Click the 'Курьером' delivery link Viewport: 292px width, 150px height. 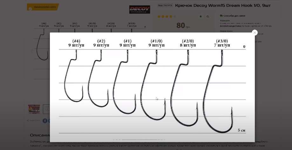225,21
